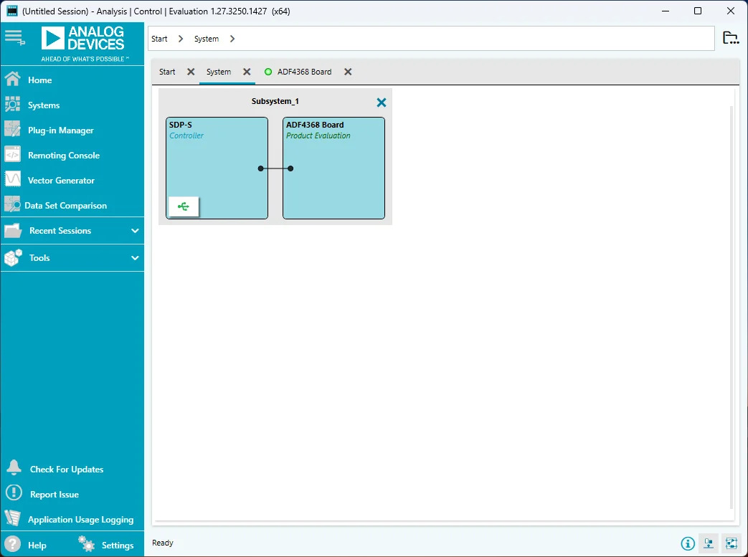Expand Recent Sessions chevron
This screenshot has height=557, width=748.
coord(135,231)
